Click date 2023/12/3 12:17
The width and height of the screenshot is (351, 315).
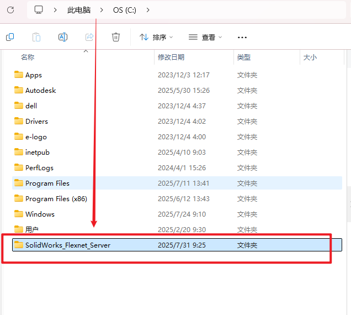[184, 75]
